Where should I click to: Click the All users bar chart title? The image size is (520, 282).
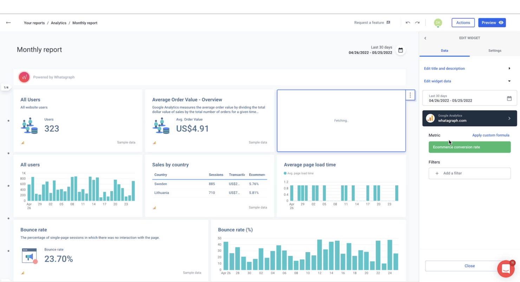click(x=30, y=165)
